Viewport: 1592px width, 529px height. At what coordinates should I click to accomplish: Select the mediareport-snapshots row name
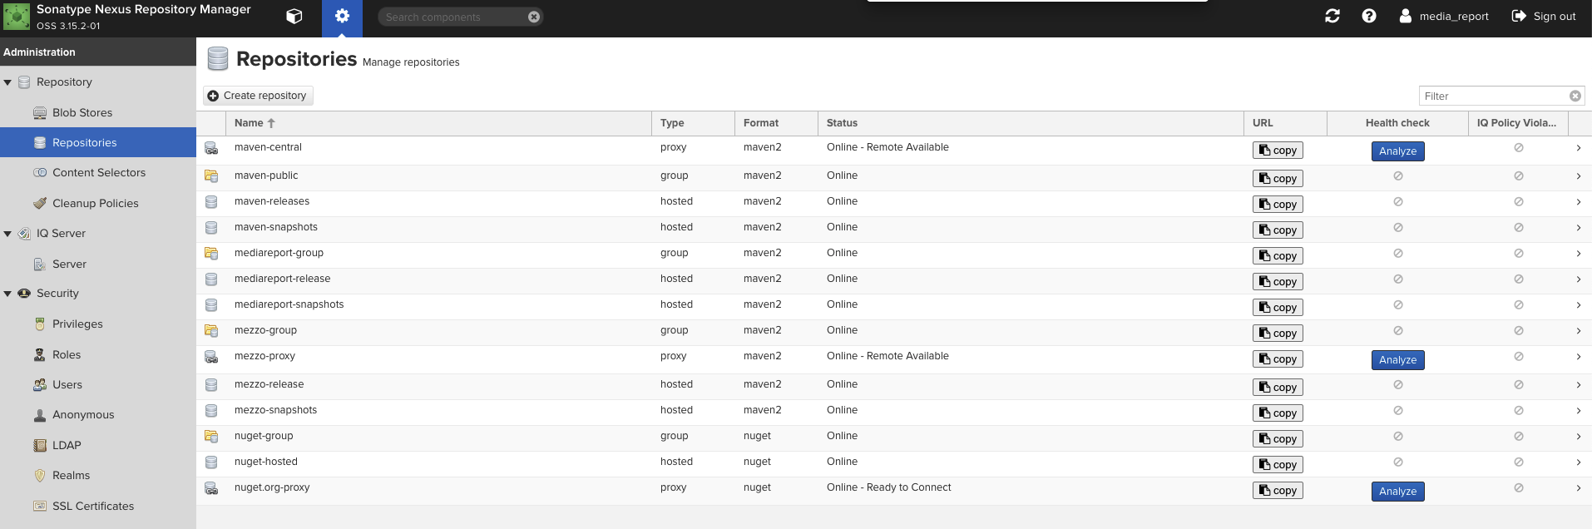click(x=289, y=304)
